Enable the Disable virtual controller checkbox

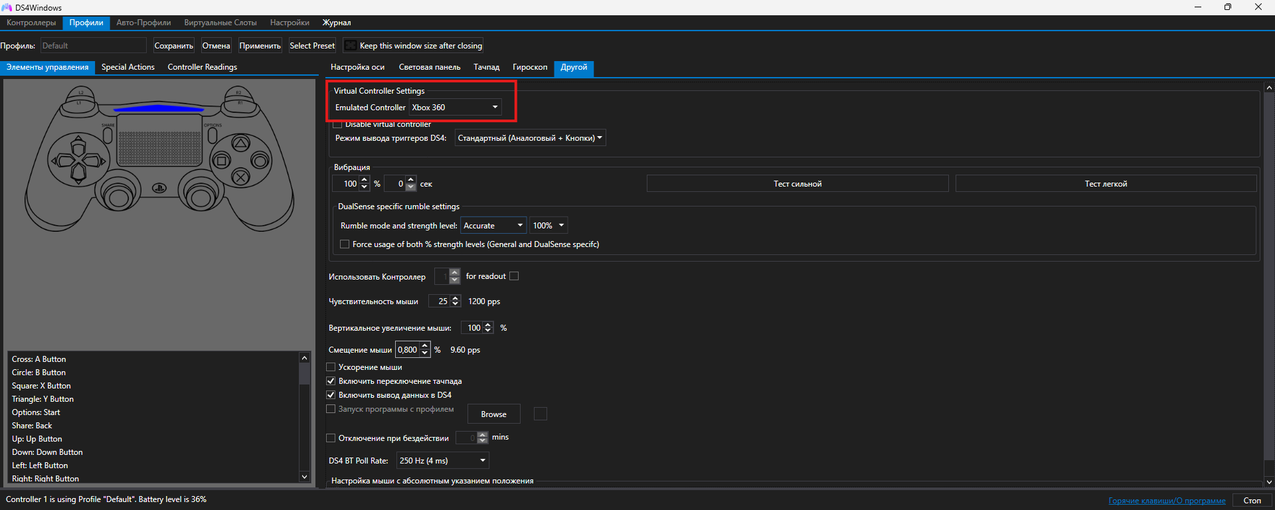point(337,124)
